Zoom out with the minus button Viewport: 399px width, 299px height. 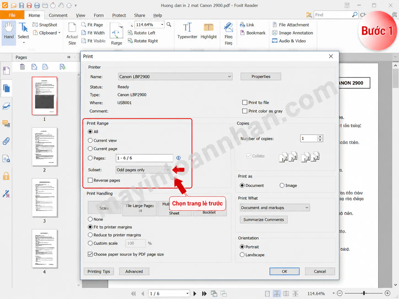pyautogui.click(x=340, y=293)
